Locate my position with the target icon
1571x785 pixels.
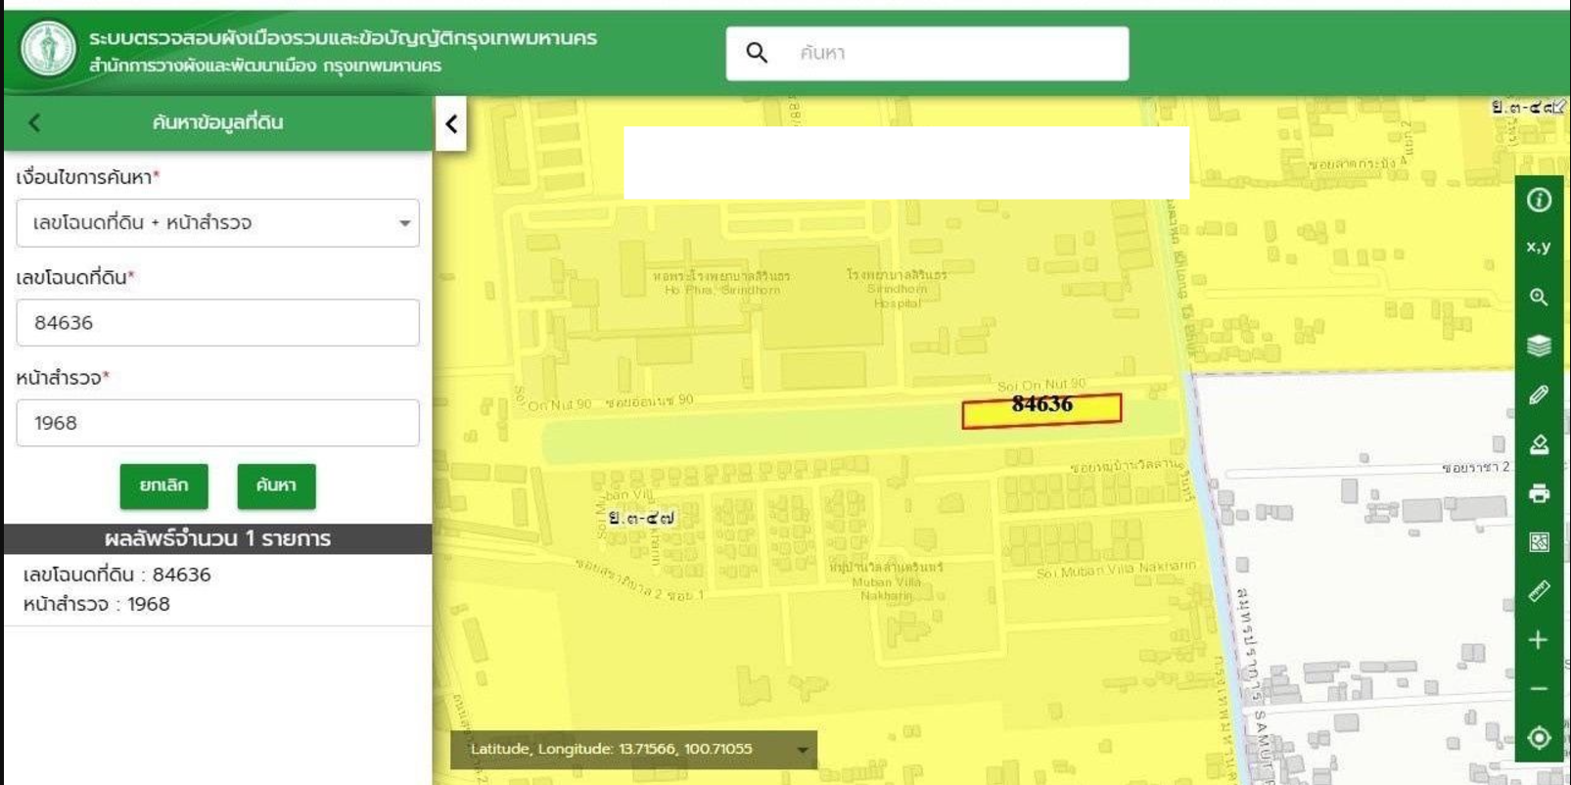1539,738
